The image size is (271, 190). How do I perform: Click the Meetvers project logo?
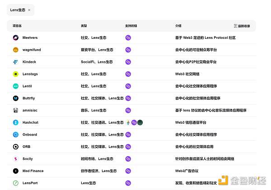(x=16, y=37)
